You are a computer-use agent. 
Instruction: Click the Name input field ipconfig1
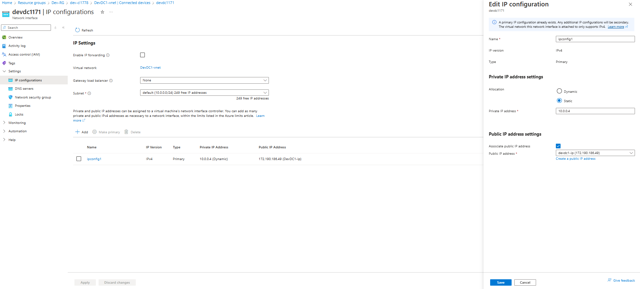595,39
